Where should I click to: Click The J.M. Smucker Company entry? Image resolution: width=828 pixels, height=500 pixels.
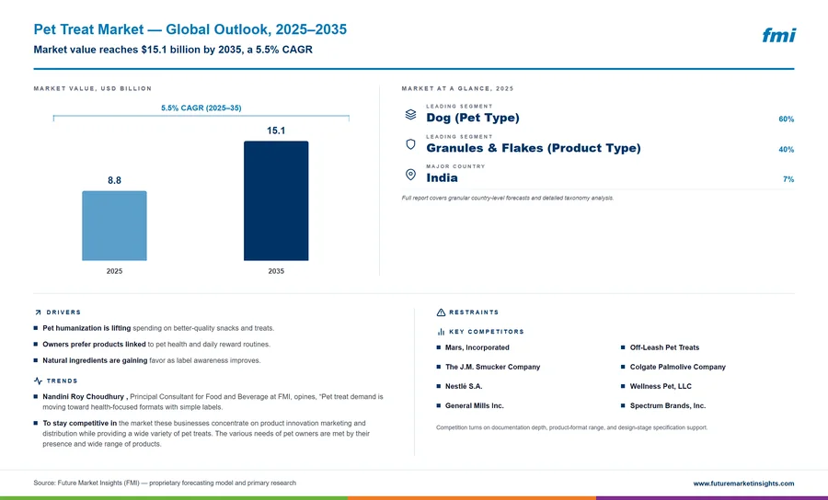coord(492,367)
